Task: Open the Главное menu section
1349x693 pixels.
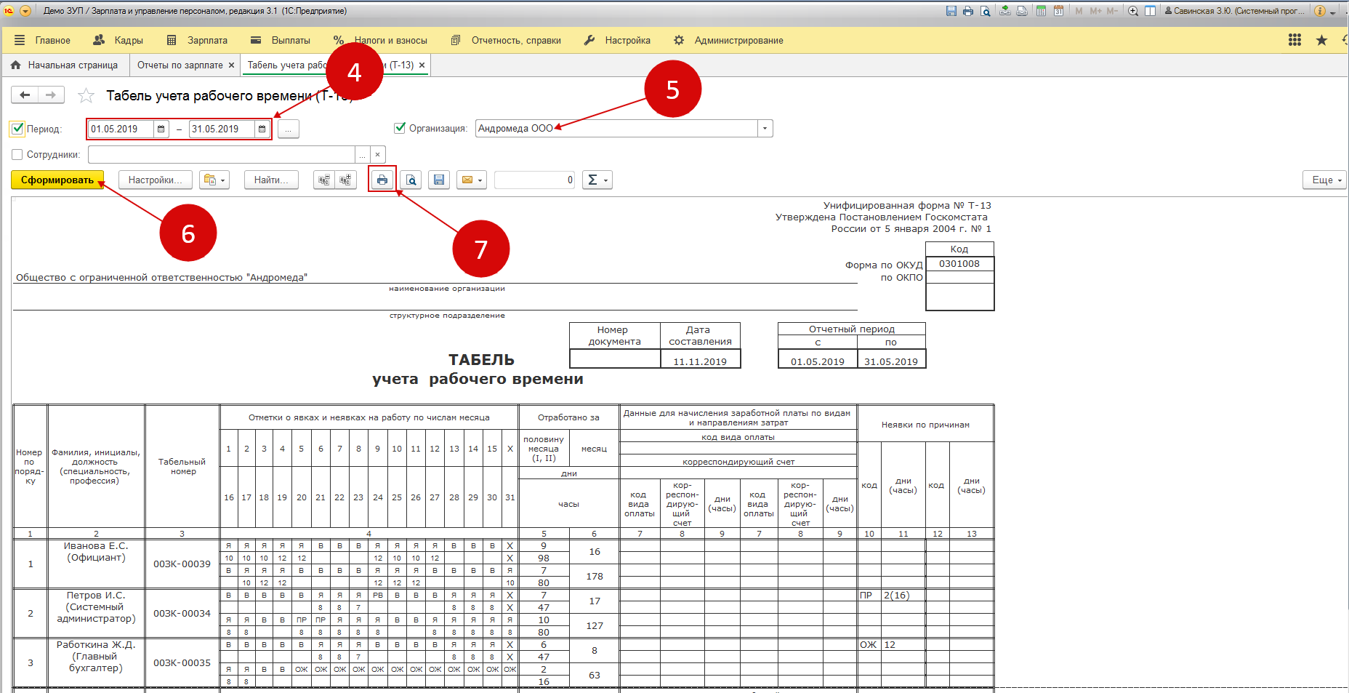Action: point(42,40)
